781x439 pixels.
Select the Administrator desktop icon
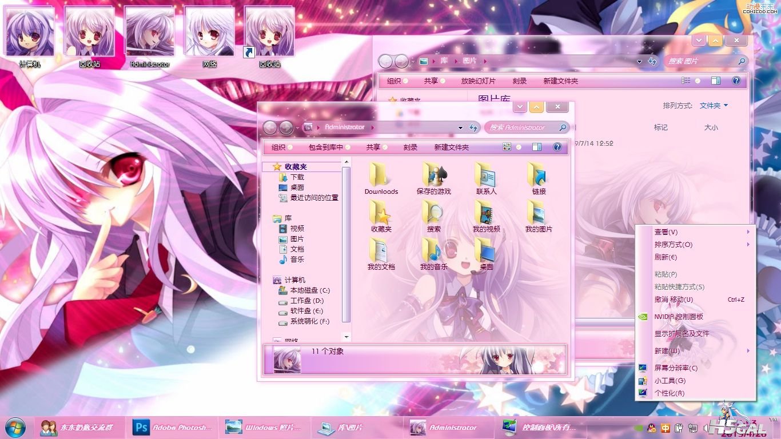150,37
